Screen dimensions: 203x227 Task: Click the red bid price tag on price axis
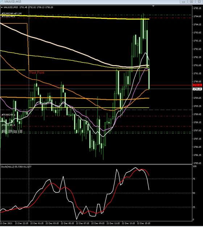(197, 85)
